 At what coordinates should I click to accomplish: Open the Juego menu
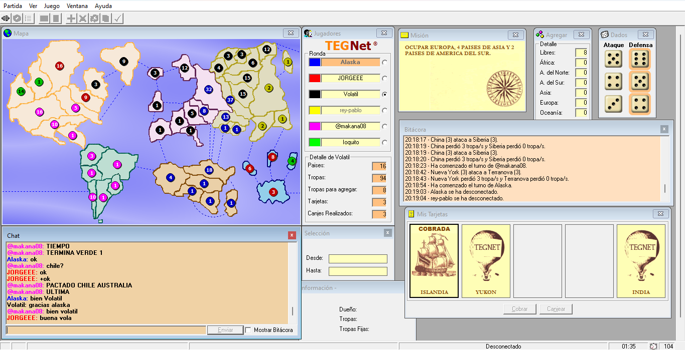pos(52,6)
